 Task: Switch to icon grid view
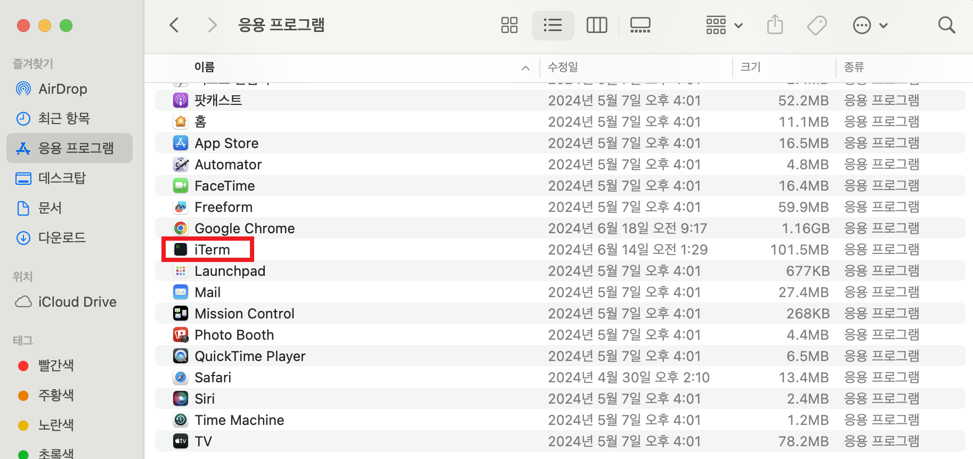(x=509, y=25)
